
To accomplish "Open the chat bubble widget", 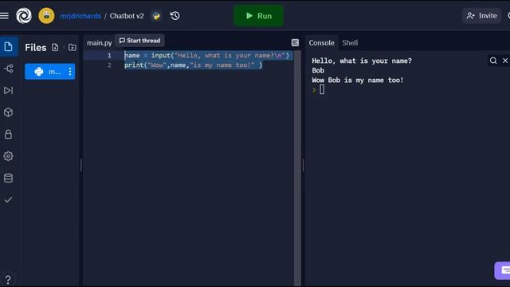I will click(503, 270).
